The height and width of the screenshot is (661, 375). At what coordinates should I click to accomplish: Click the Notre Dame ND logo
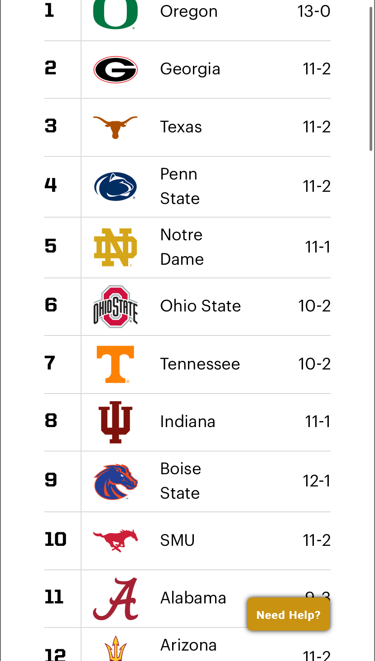point(115,247)
